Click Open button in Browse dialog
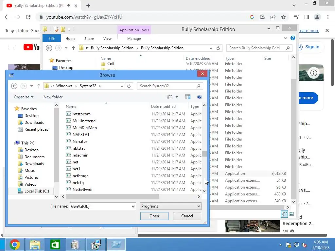335x251 pixels. 154,216
